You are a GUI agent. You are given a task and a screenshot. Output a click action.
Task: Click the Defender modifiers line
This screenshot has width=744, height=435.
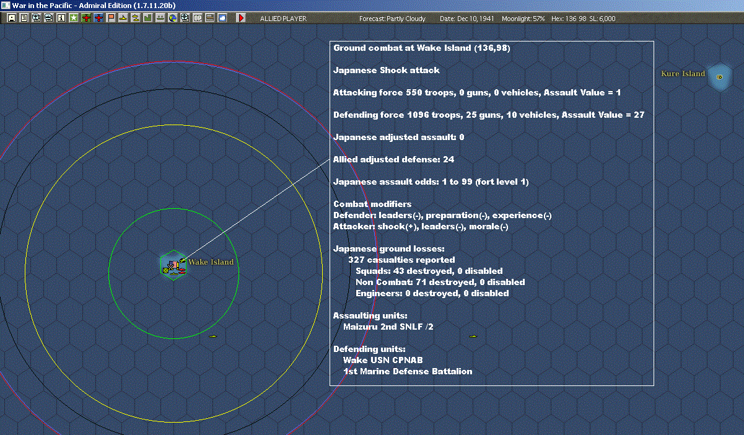pyautogui.click(x=442, y=215)
